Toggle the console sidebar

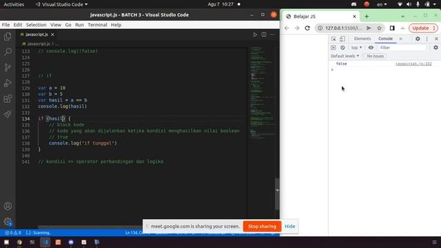tap(334, 48)
